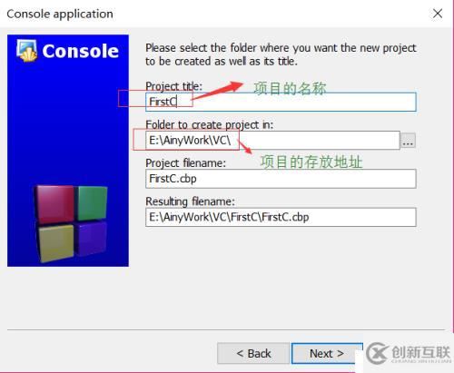Click the purple cube in Code::Blocks logo
The width and height of the screenshot is (454, 373).
(92, 239)
